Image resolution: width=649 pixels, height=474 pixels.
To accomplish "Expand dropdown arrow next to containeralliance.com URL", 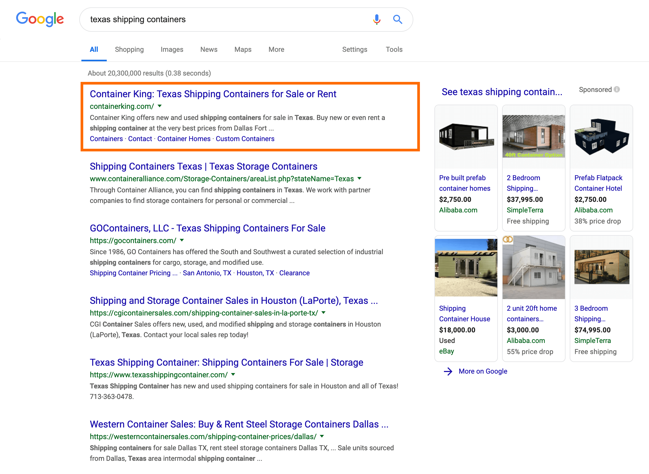I will pyautogui.click(x=359, y=178).
